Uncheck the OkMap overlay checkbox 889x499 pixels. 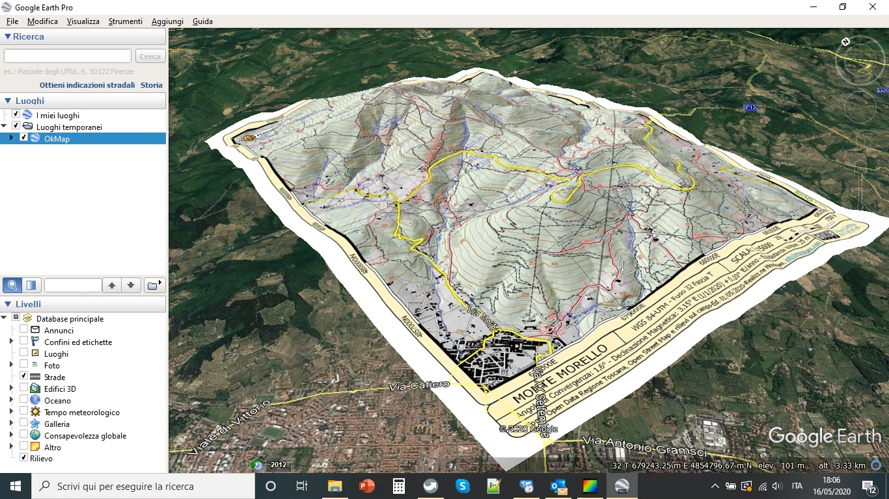24,138
